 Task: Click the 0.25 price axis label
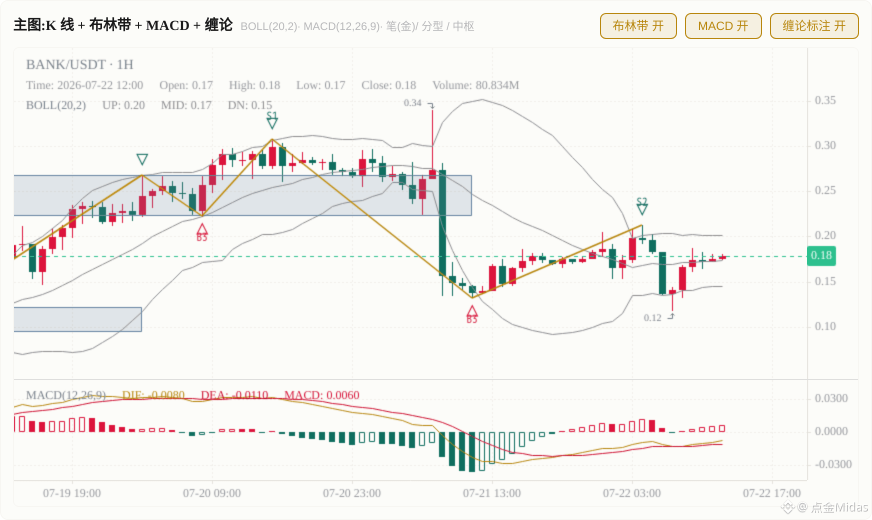tap(825, 190)
